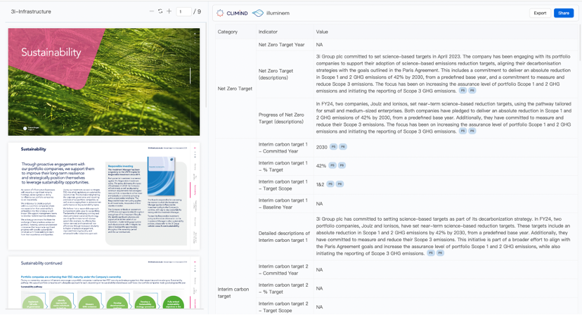
Task: Click 'Detailed descriptions of Interim carbon target 1'
Action: (284, 237)
